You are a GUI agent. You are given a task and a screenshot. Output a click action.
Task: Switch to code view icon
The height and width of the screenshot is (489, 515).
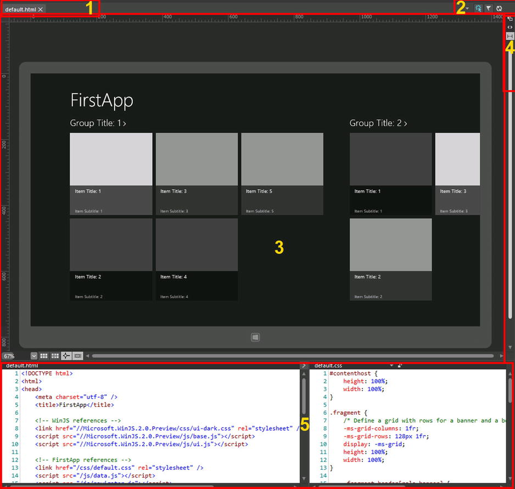click(x=510, y=28)
